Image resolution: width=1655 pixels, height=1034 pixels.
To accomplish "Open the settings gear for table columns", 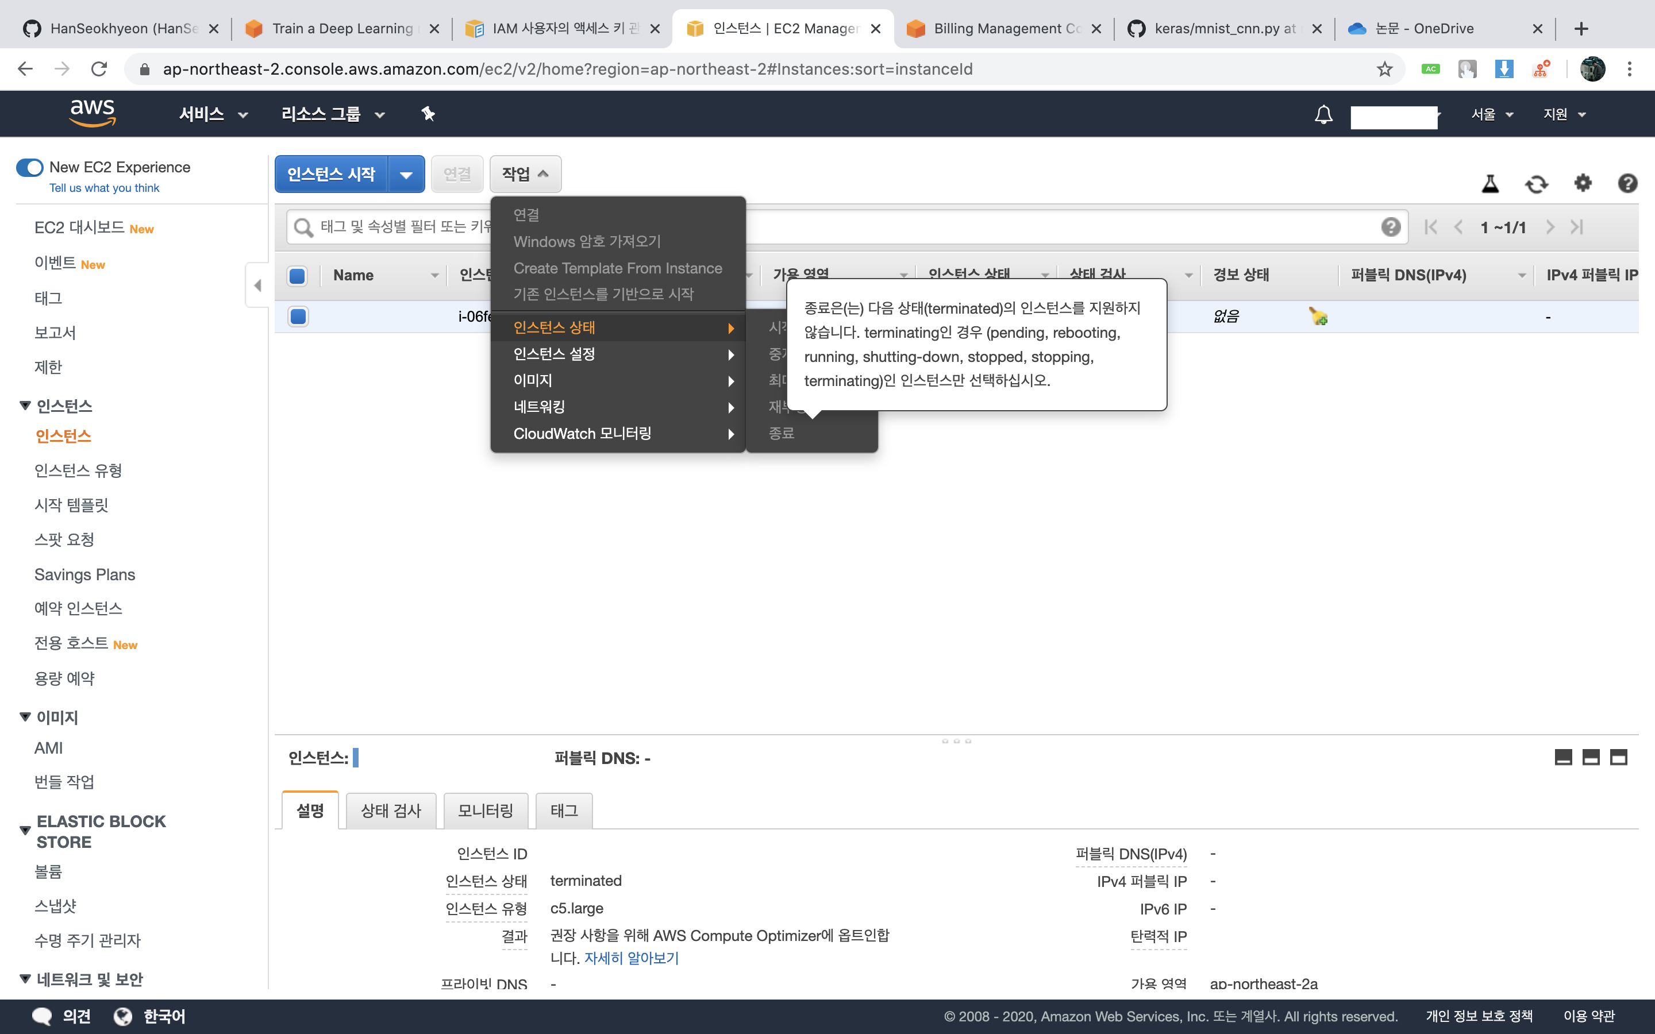I will (1583, 183).
